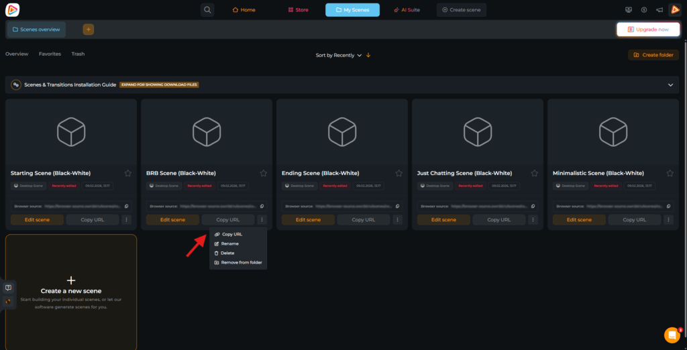Toggle the orange sort direction arrow

tap(368, 55)
